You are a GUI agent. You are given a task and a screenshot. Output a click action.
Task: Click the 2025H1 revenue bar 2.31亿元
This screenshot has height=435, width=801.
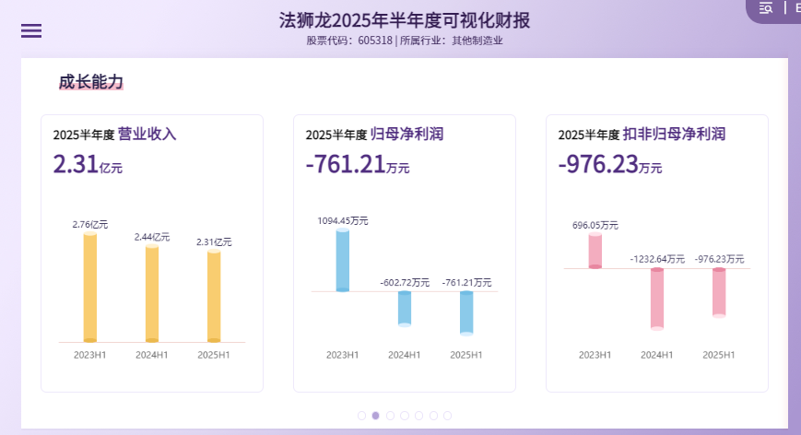coord(214,297)
